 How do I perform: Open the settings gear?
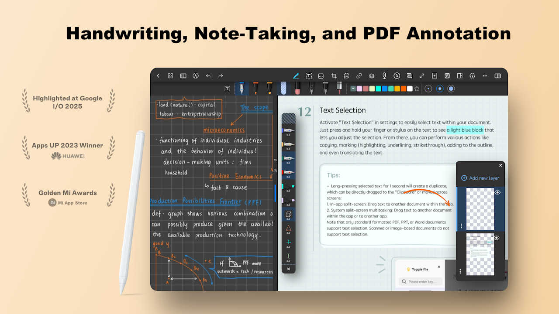tap(472, 75)
